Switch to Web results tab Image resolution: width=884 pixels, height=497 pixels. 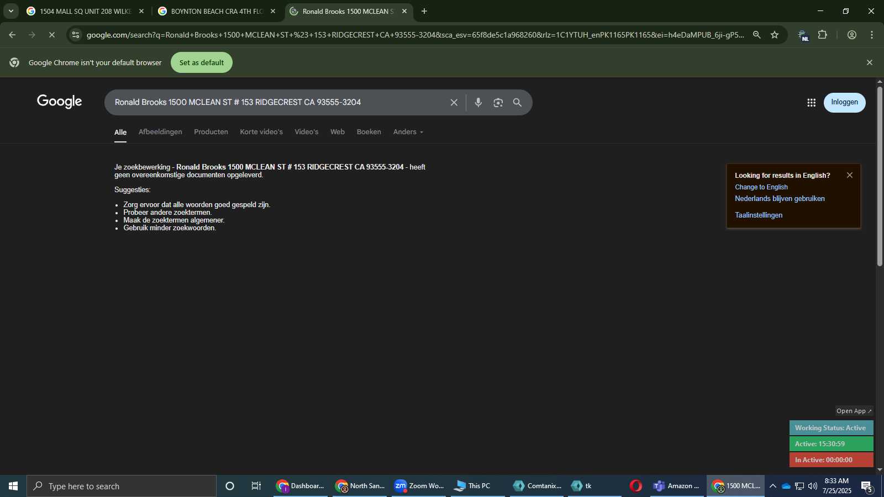[338, 132]
